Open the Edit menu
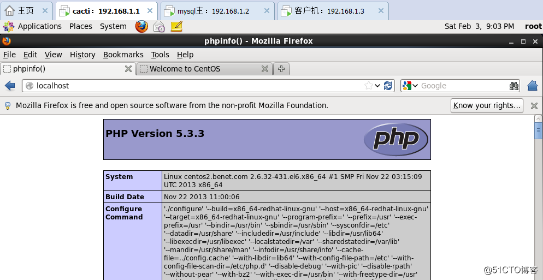The width and height of the screenshot is (543, 280). [30, 55]
